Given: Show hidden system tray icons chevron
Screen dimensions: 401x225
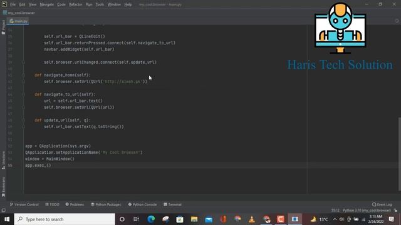Looking at the screenshot, I should pyautogui.click(x=335, y=219).
